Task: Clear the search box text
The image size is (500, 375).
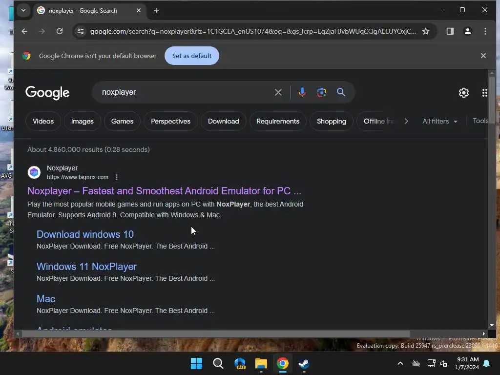Action: point(278,92)
